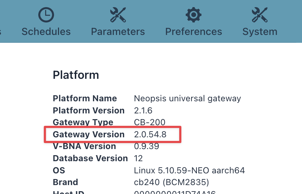Select the Platform Version value 2.1.6
The image size is (302, 194).
pyautogui.click(x=143, y=111)
